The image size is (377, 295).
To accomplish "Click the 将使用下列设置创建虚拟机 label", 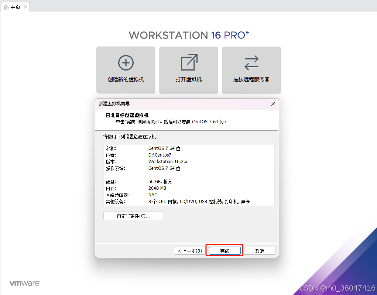I will click(130, 137).
